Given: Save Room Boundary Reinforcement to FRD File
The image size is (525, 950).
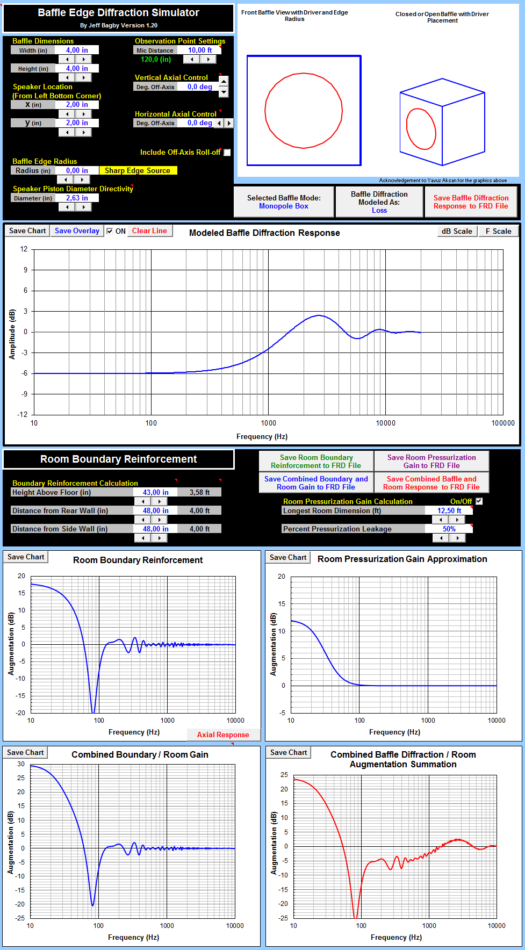Looking at the screenshot, I should [316, 462].
